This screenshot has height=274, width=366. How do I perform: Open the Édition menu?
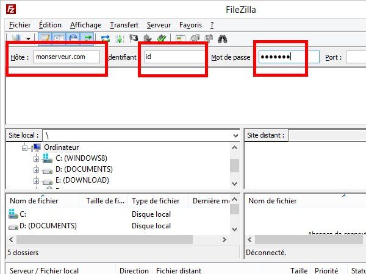click(x=50, y=25)
